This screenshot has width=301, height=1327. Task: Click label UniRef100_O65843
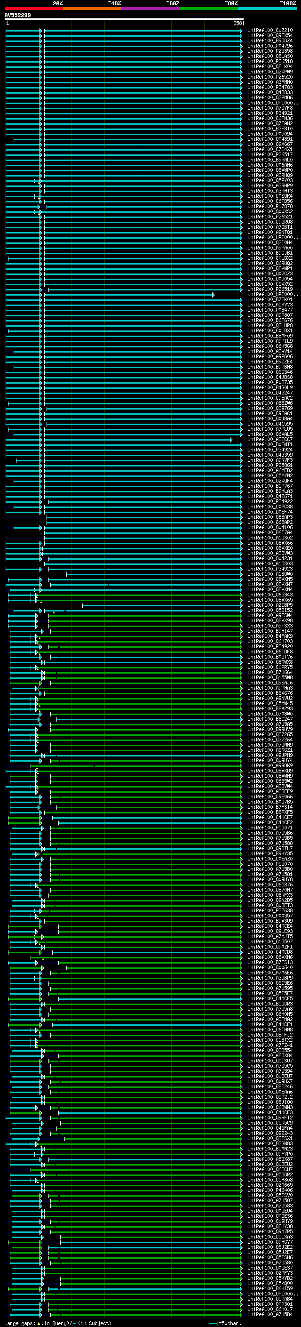click(270, 595)
